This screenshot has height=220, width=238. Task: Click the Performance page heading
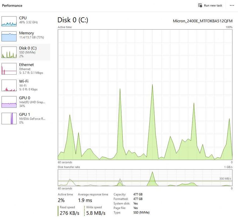coord(12,5)
